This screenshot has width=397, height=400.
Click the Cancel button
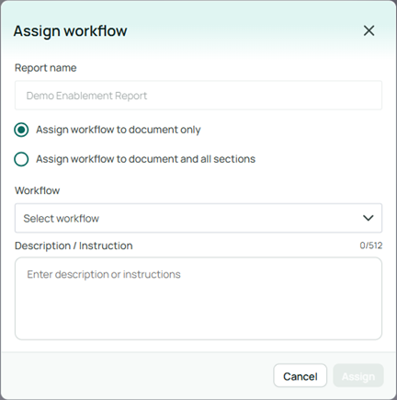click(x=300, y=376)
